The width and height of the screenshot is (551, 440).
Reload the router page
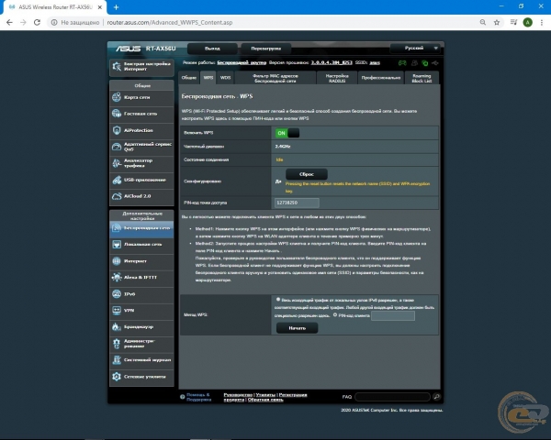tap(37, 22)
